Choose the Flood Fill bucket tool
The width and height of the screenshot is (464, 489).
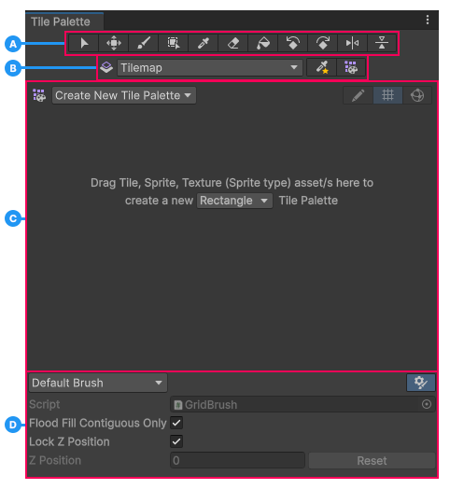coord(263,43)
